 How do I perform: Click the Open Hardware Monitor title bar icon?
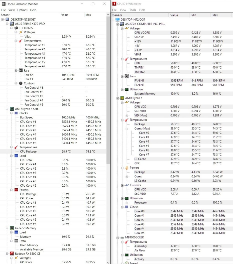pyautogui.click(x=3, y=4)
